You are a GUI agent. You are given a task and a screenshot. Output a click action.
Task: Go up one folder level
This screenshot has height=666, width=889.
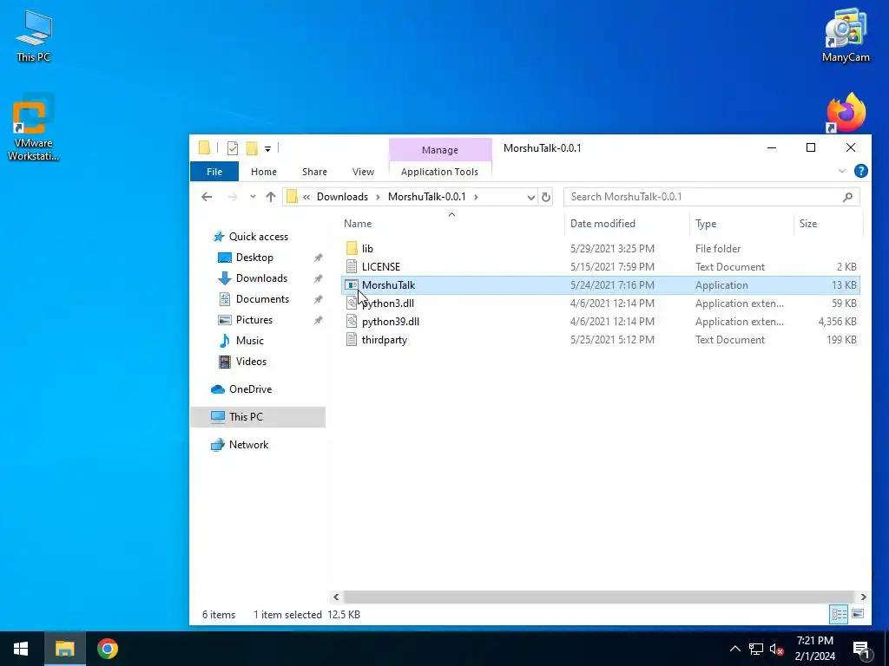click(271, 197)
